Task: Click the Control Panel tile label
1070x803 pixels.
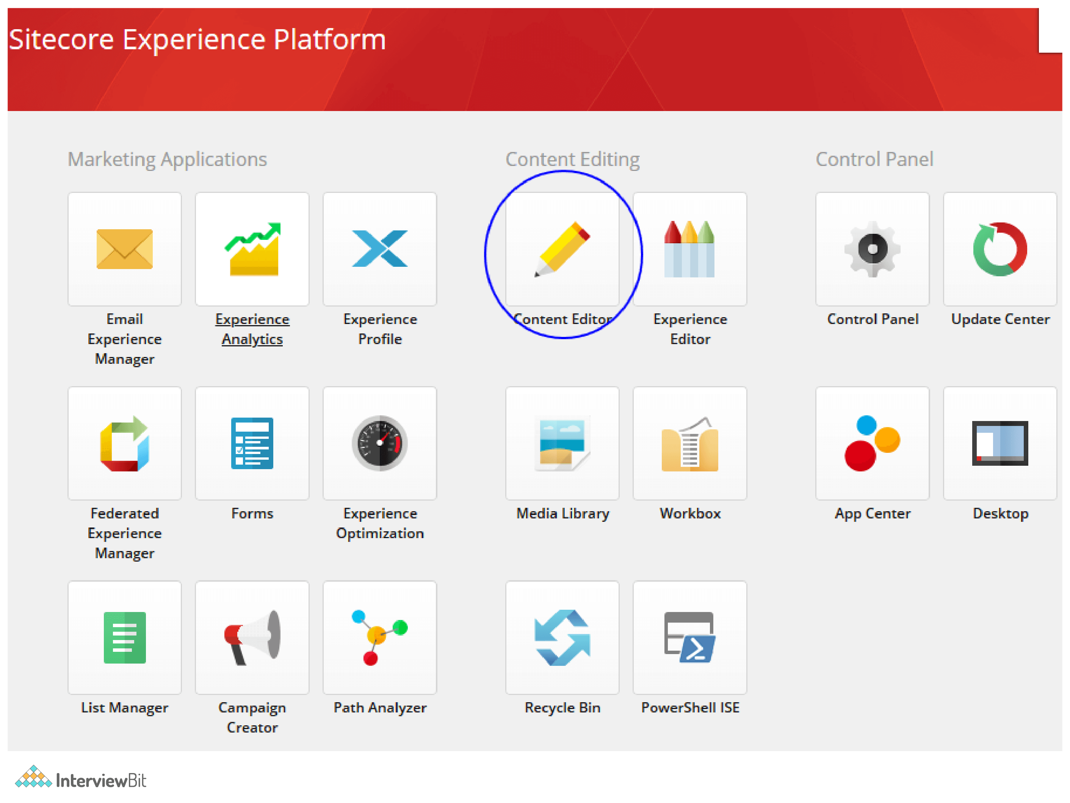Action: point(873,319)
